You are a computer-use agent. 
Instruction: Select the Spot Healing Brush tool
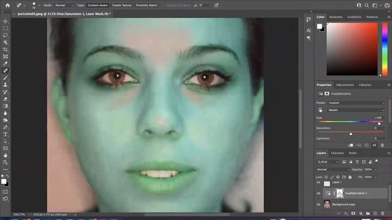[x=6, y=71]
